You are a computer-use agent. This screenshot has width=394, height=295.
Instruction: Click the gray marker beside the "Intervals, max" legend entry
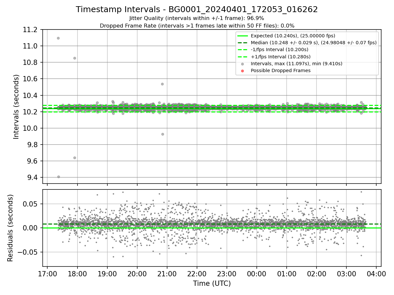tap(242, 64)
